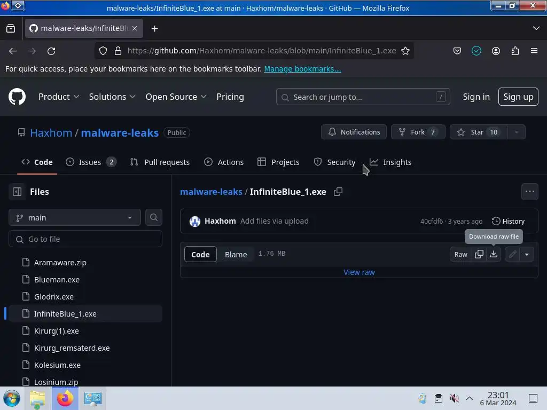
Task: Click the browser URL address bar
Action: tap(262, 51)
